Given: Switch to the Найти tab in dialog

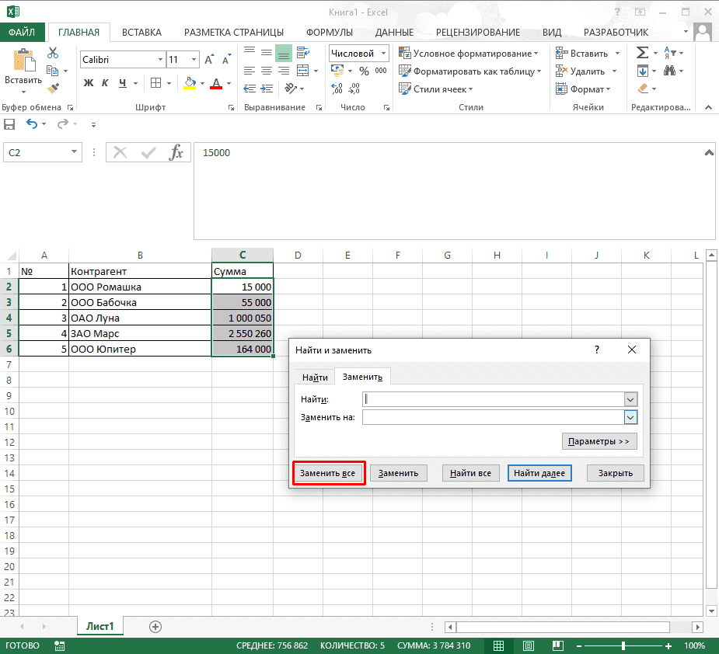Looking at the screenshot, I should tap(315, 377).
